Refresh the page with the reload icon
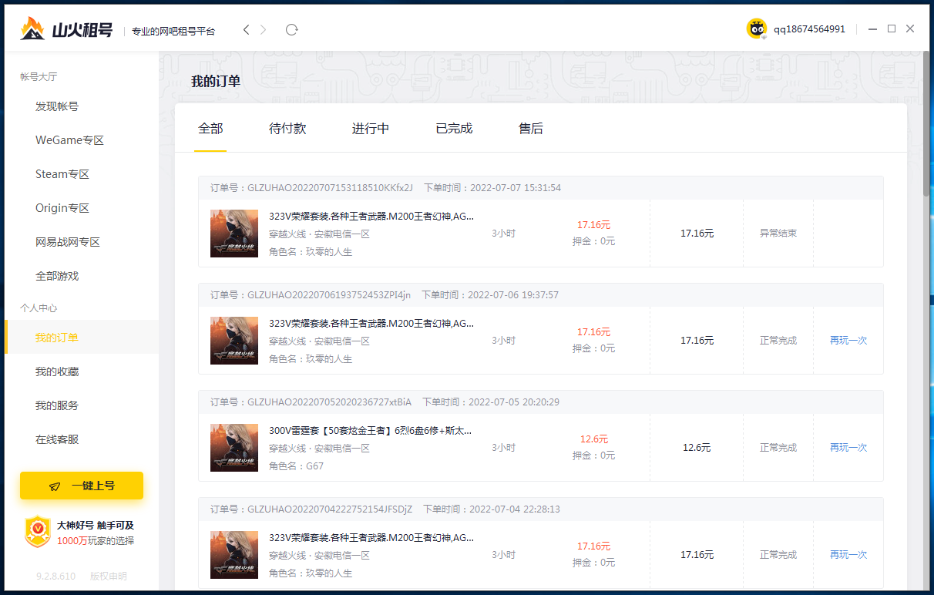The image size is (934, 595). [291, 29]
